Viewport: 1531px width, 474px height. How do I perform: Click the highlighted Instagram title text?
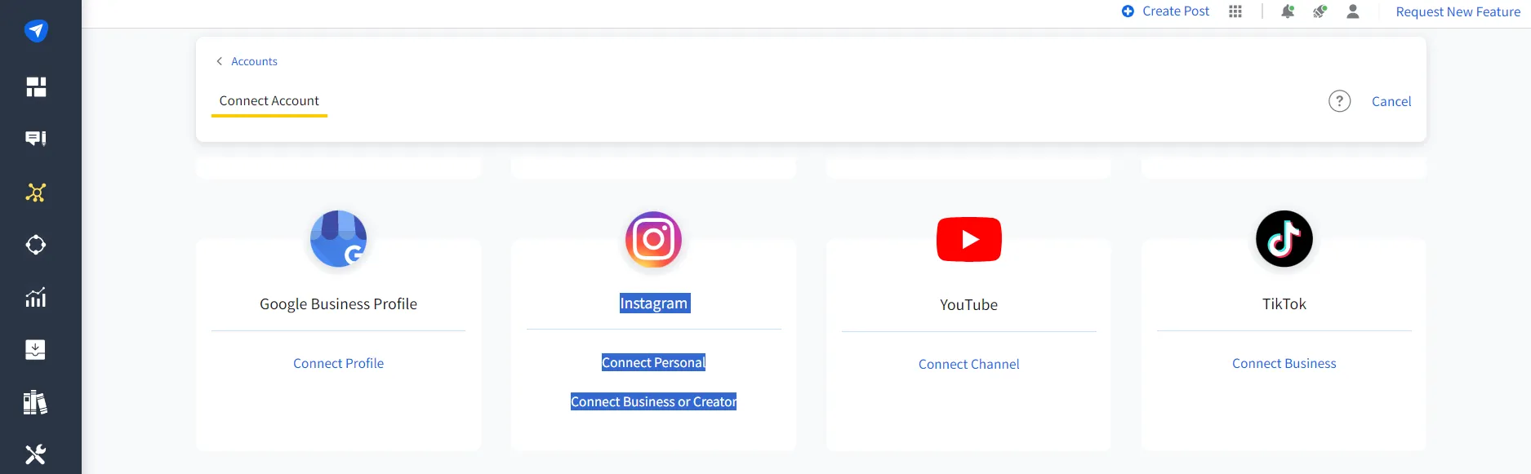[653, 303]
